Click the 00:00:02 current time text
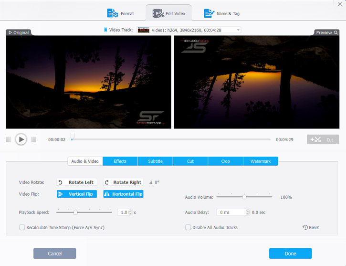346x266 pixels. tap(57, 139)
